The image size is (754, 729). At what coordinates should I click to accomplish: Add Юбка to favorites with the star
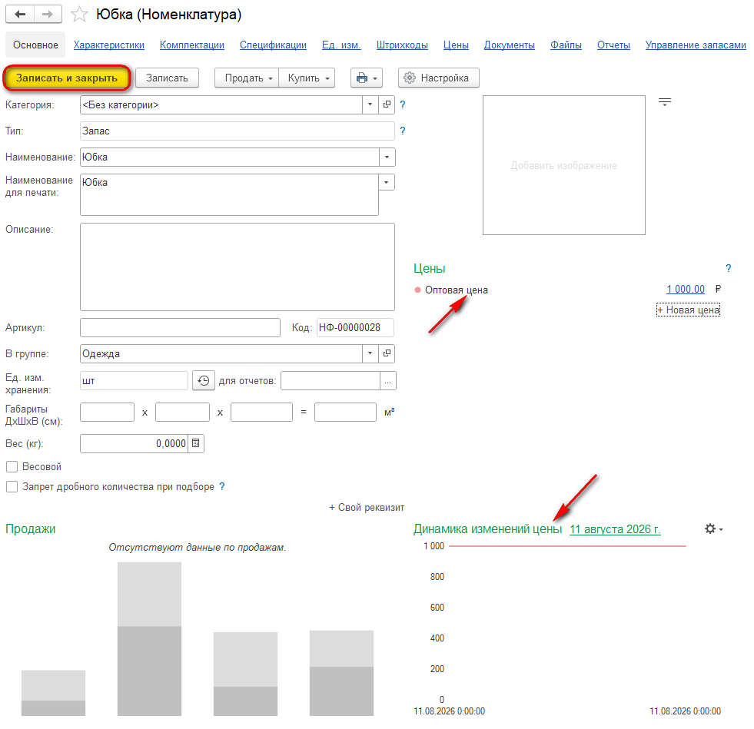(79, 15)
